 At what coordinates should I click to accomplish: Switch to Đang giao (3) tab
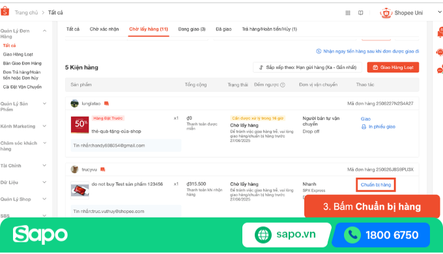[x=192, y=29]
